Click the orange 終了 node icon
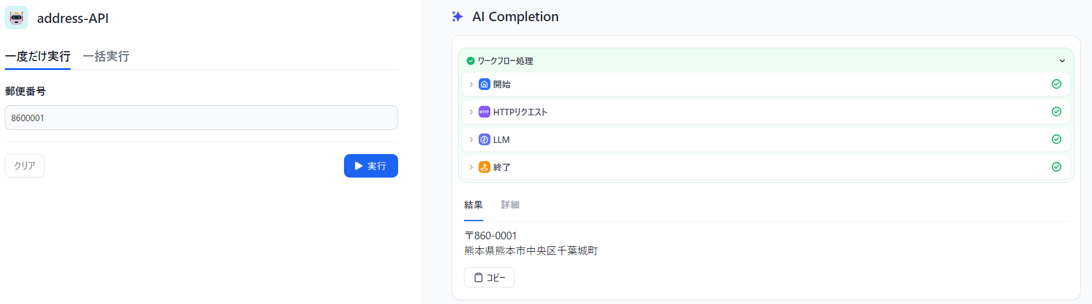The image size is (1092, 304). point(484,167)
